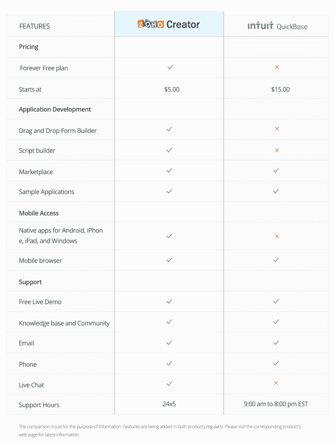This screenshot has height=446, width=335.
Task: Click Zoho's Mobile browser checkmark
Action: 169,260
